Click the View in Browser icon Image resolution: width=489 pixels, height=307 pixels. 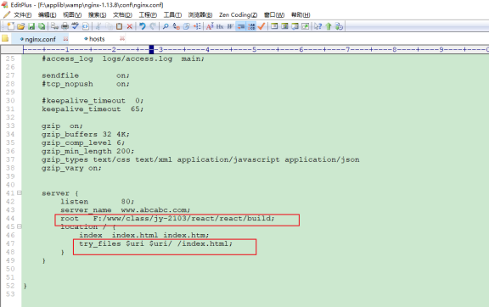[86, 26]
